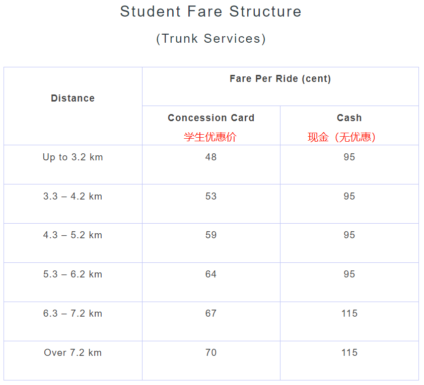Click the Fare Per Ride (cent) header

(280, 79)
